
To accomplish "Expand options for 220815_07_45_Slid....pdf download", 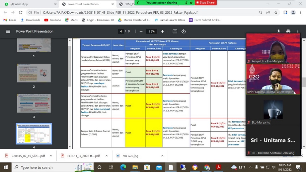I will tap(51, 156).
